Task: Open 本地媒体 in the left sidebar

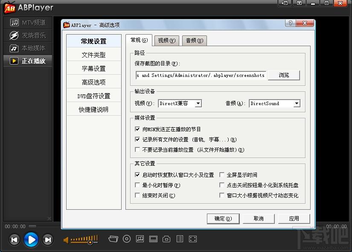Action: pos(28,48)
